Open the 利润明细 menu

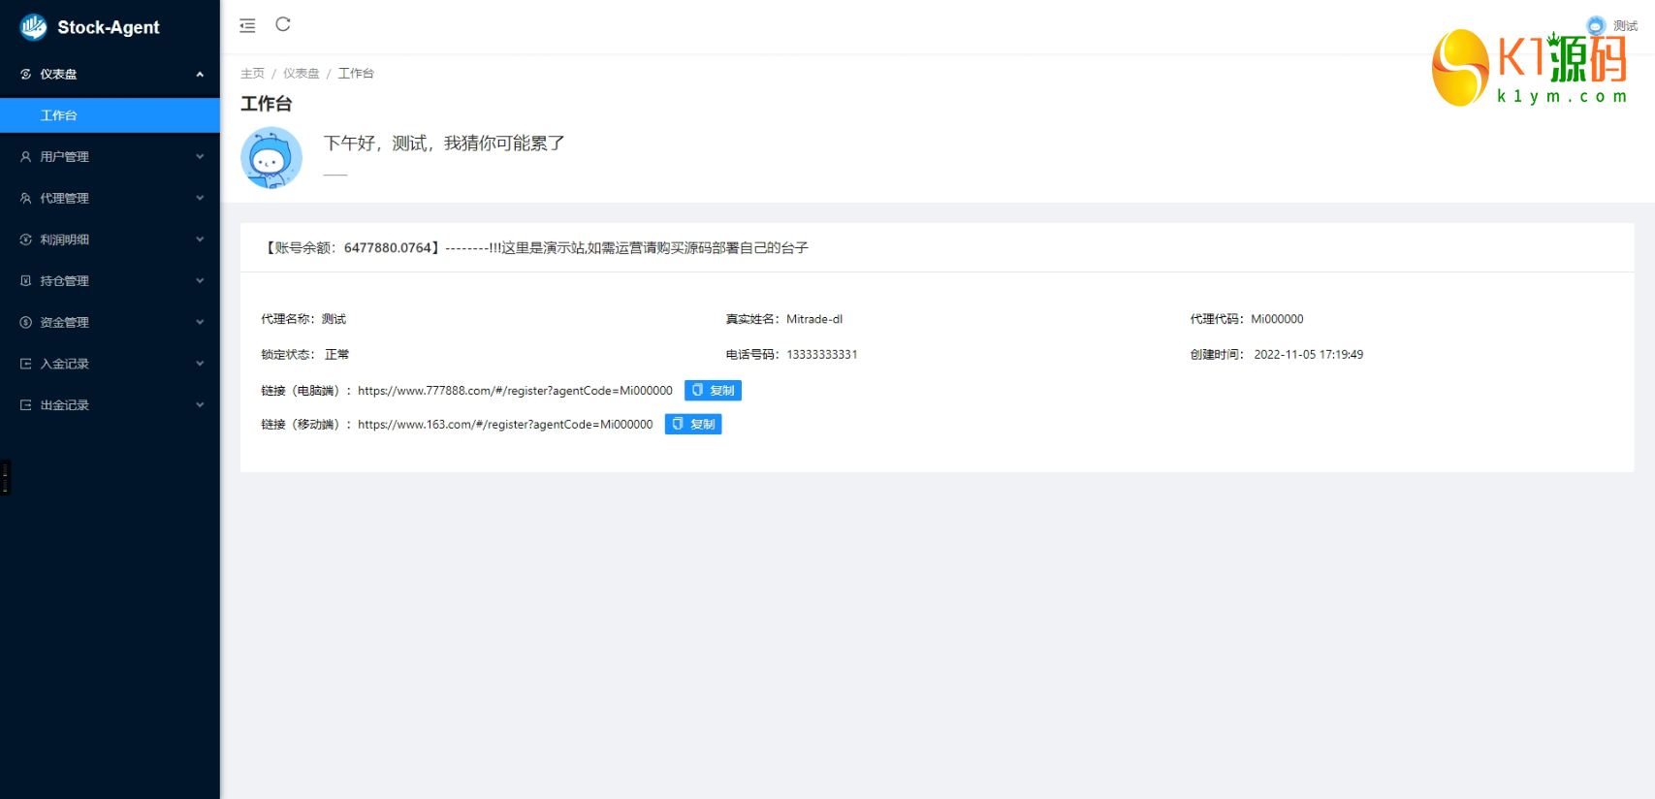[x=110, y=240]
